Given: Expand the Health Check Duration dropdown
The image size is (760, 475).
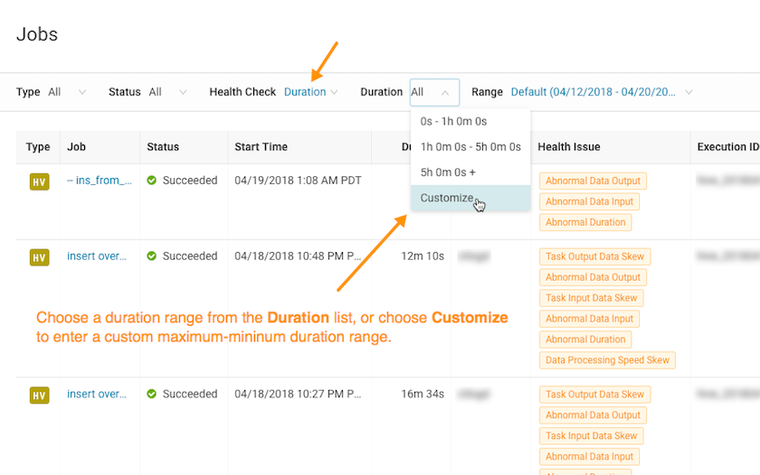Looking at the screenshot, I should (310, 92).
